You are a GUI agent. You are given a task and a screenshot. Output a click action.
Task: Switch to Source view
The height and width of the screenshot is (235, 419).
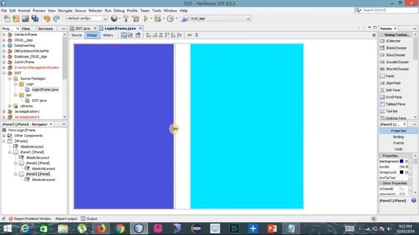coord(77,35)
